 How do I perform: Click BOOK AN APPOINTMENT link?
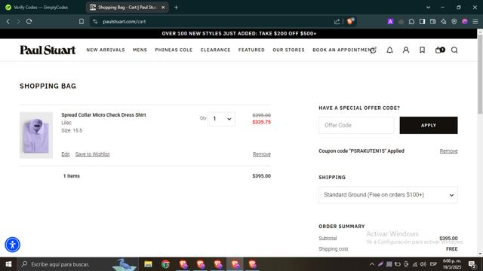[x=343, y=50]
